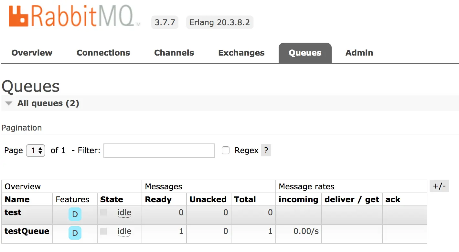Screen dimensions: 459x252
Task: Toggle the Regex checkbox
Action: tap(226, 151)
